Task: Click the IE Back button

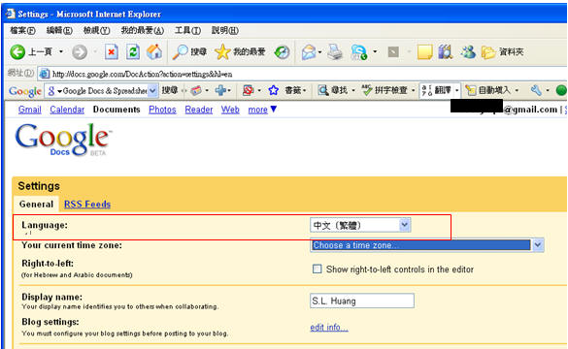Action: point(31,52)
